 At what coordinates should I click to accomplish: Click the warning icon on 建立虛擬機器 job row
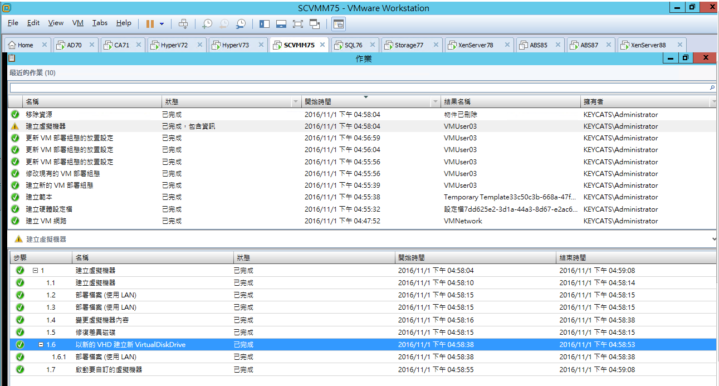15,126
